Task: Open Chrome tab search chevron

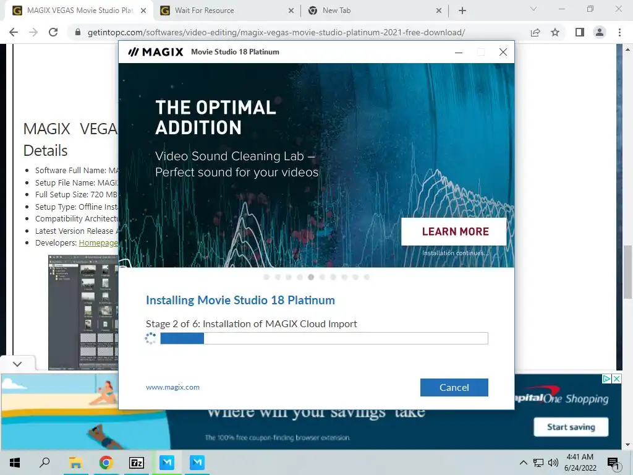Action: click(x=533, y=9)
